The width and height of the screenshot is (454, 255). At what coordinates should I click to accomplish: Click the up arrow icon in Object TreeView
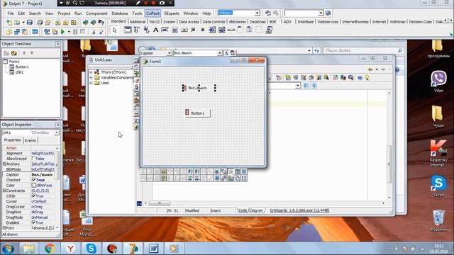24,53
